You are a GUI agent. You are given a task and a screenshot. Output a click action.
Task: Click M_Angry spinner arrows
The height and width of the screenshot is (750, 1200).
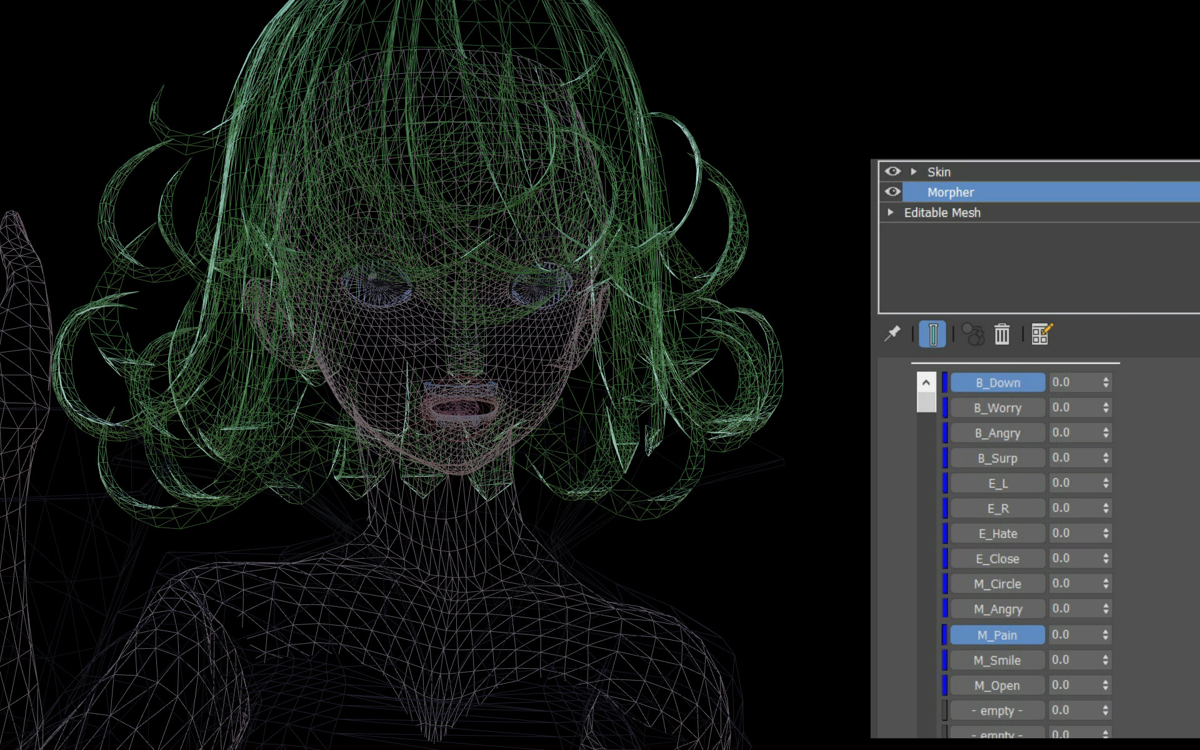(x=1106, y=609)
